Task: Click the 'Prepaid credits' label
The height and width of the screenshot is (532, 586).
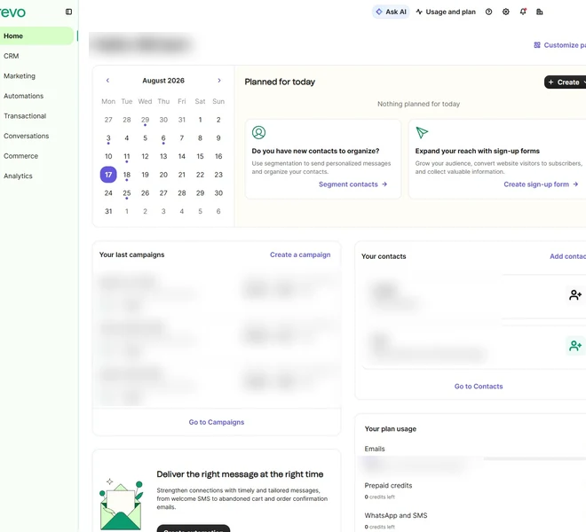Action: click(388, 486)
